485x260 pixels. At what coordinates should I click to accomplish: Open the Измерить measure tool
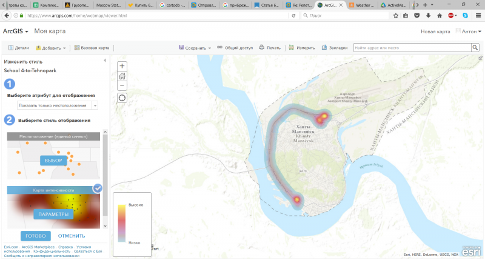coord(301,47)
